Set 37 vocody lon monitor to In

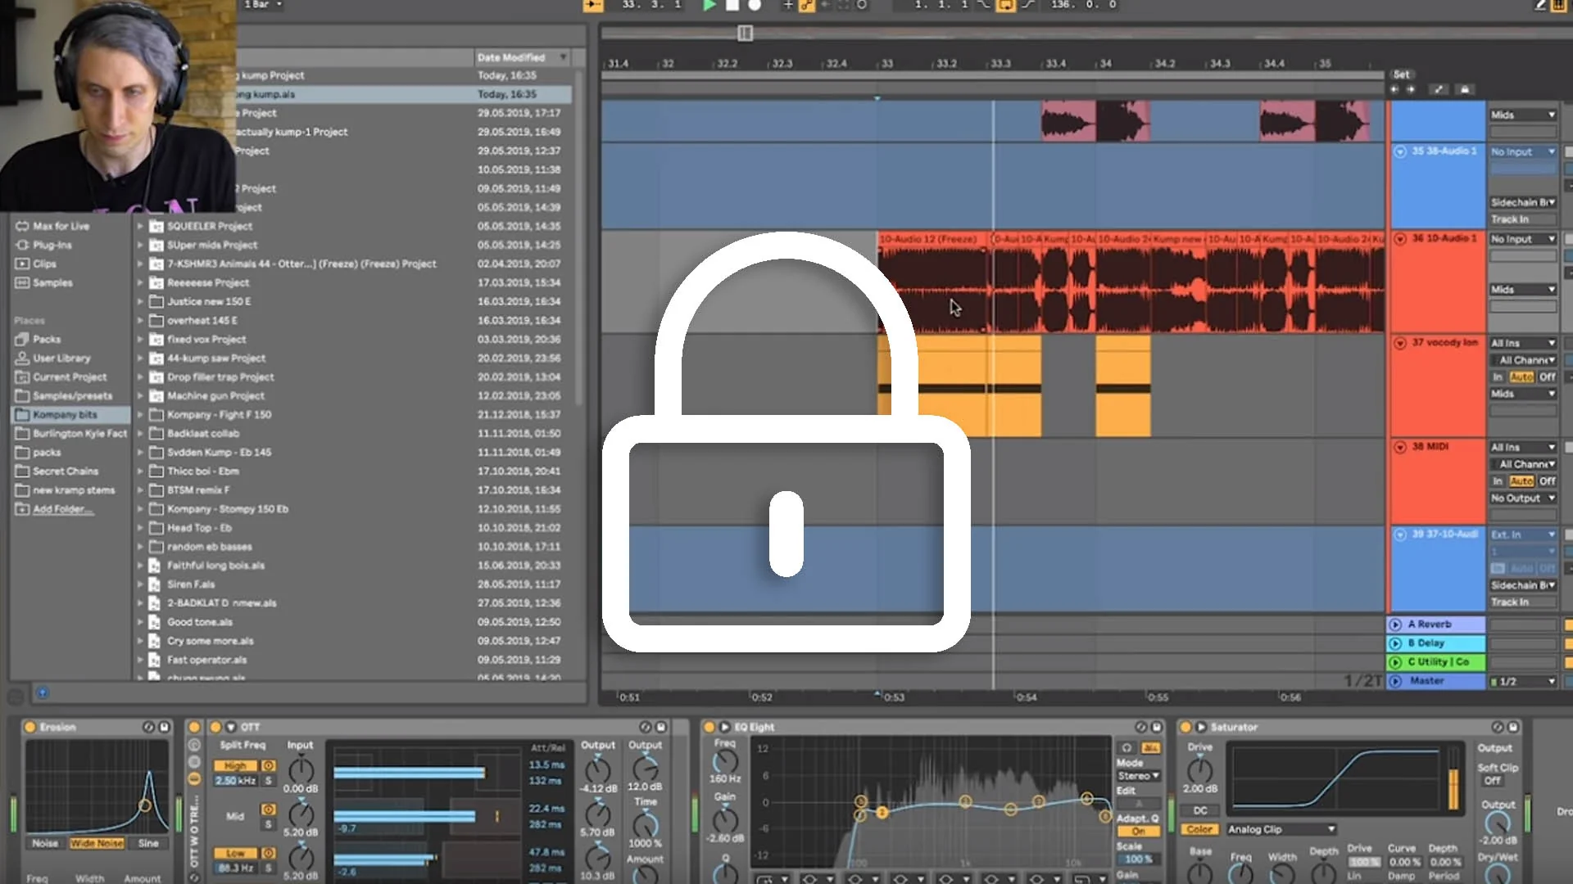pos(1498,377)
